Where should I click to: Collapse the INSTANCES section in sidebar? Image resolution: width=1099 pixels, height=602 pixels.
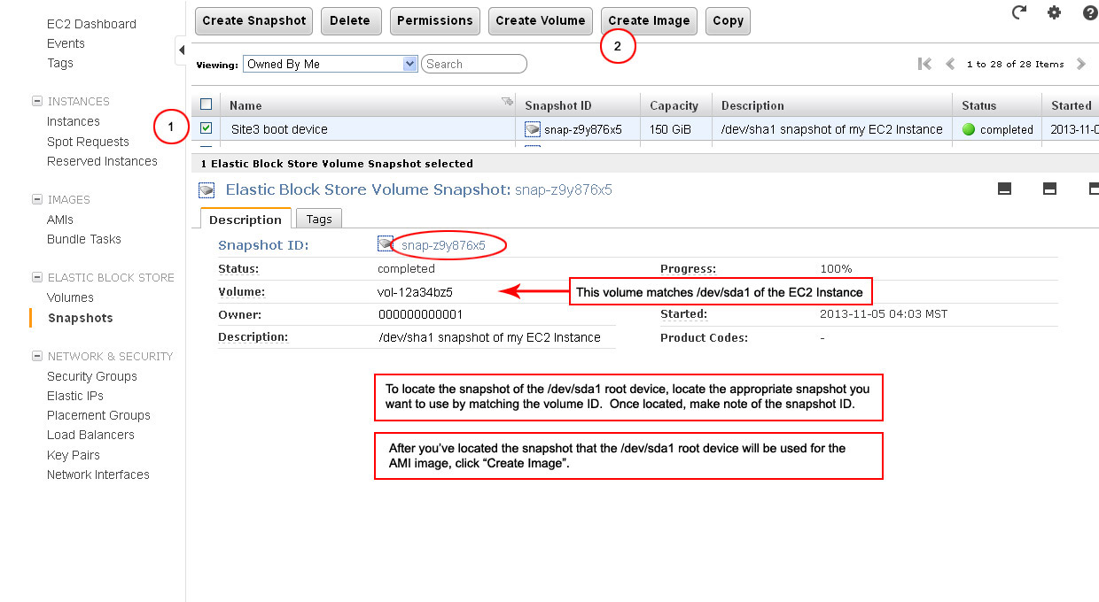[37, 101]
